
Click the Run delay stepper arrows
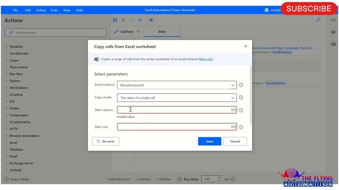[219, 179]
